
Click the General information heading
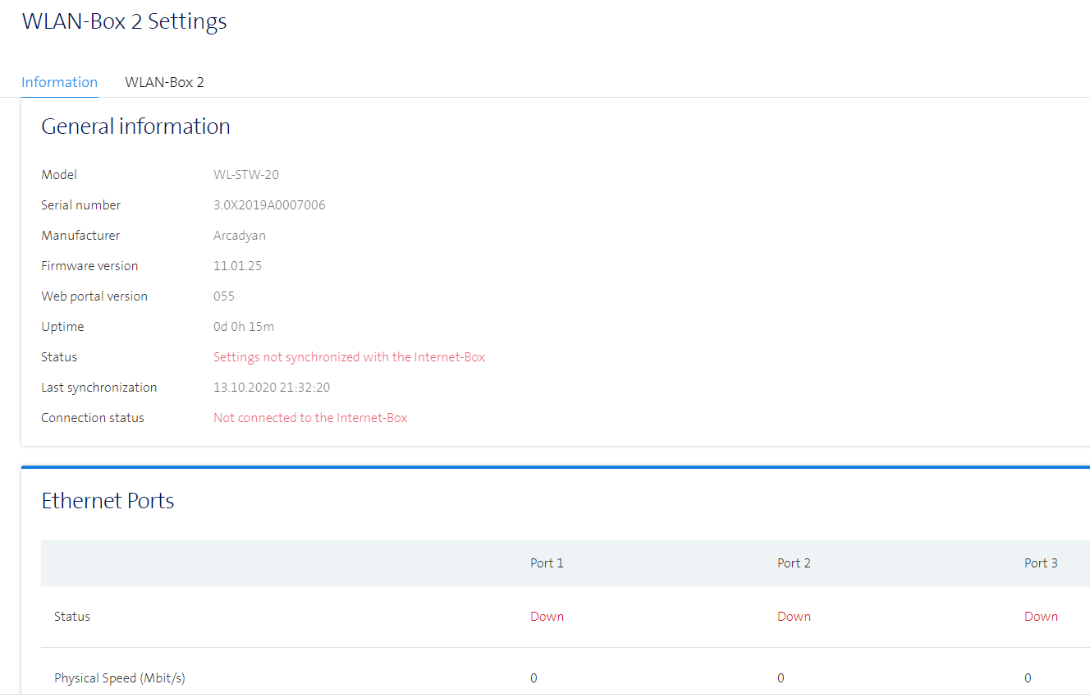pyautogui.click(x=135, y=126)
